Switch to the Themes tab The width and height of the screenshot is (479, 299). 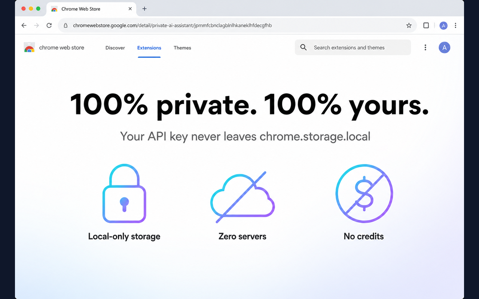click(182, 48)
